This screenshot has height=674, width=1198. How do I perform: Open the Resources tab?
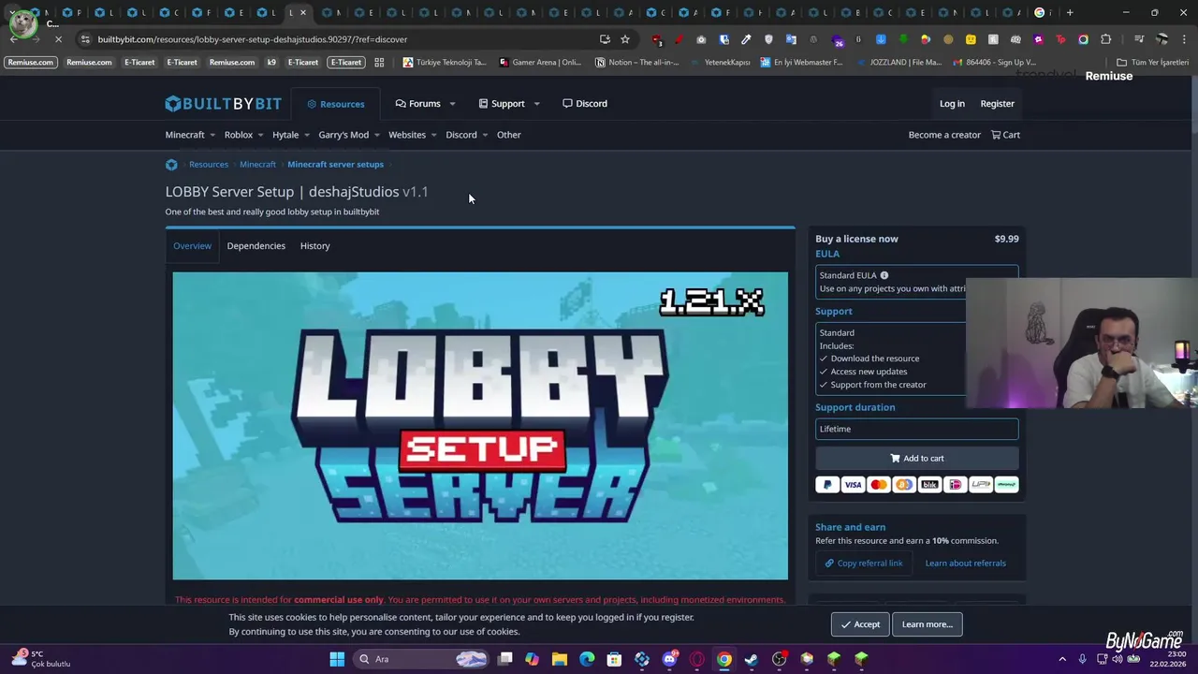point(335,104)
